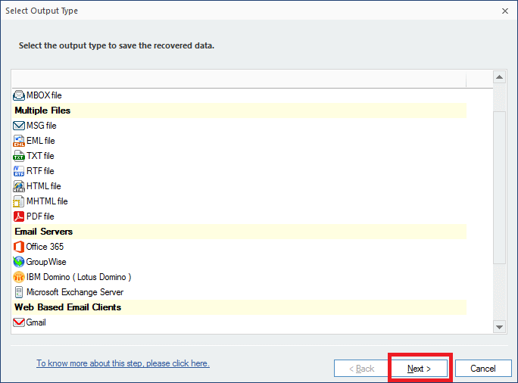Select the 'Gmail' entry
518x383 pixels.
pyautogui.click(x=36, y=322)
